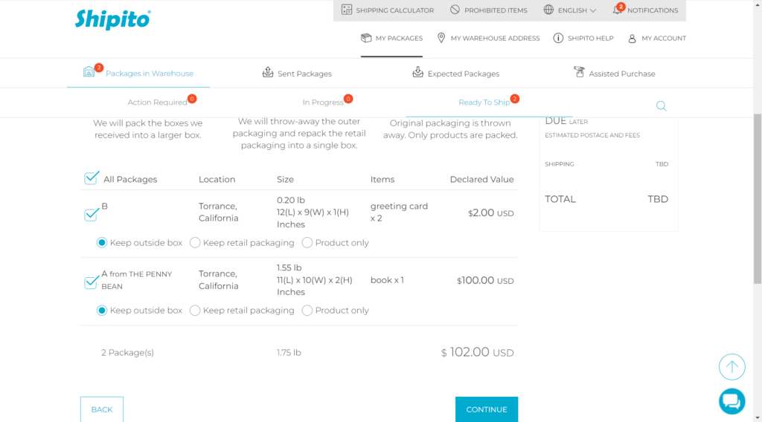Uncheck package B checkbox
The image size is (762, 422).
pyautogui.click(x=91, y=215)
